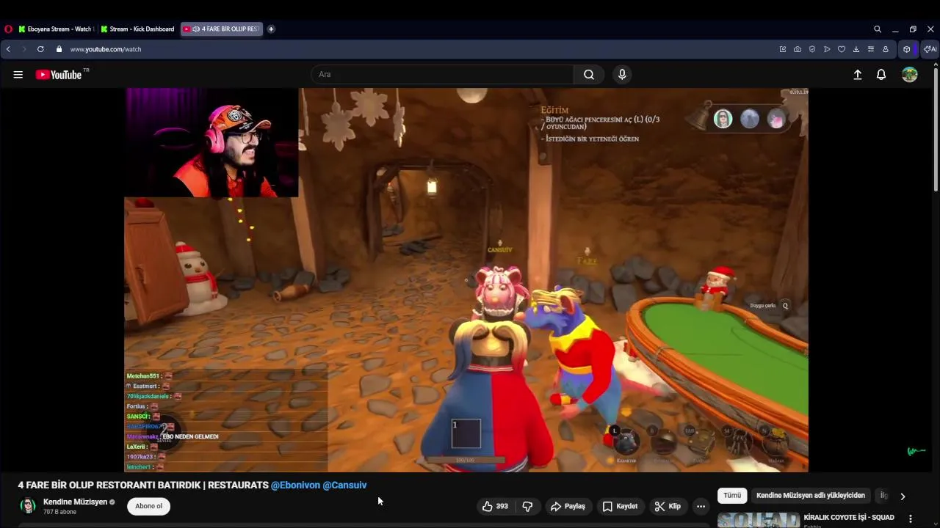940x528 pixels.
Task: Open the YouTube upload/create icon
Action: [857, 75]
